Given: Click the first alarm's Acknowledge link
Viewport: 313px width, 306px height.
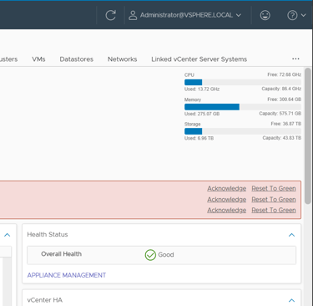Looking at the screenshot, I should [x=226, y=188].
